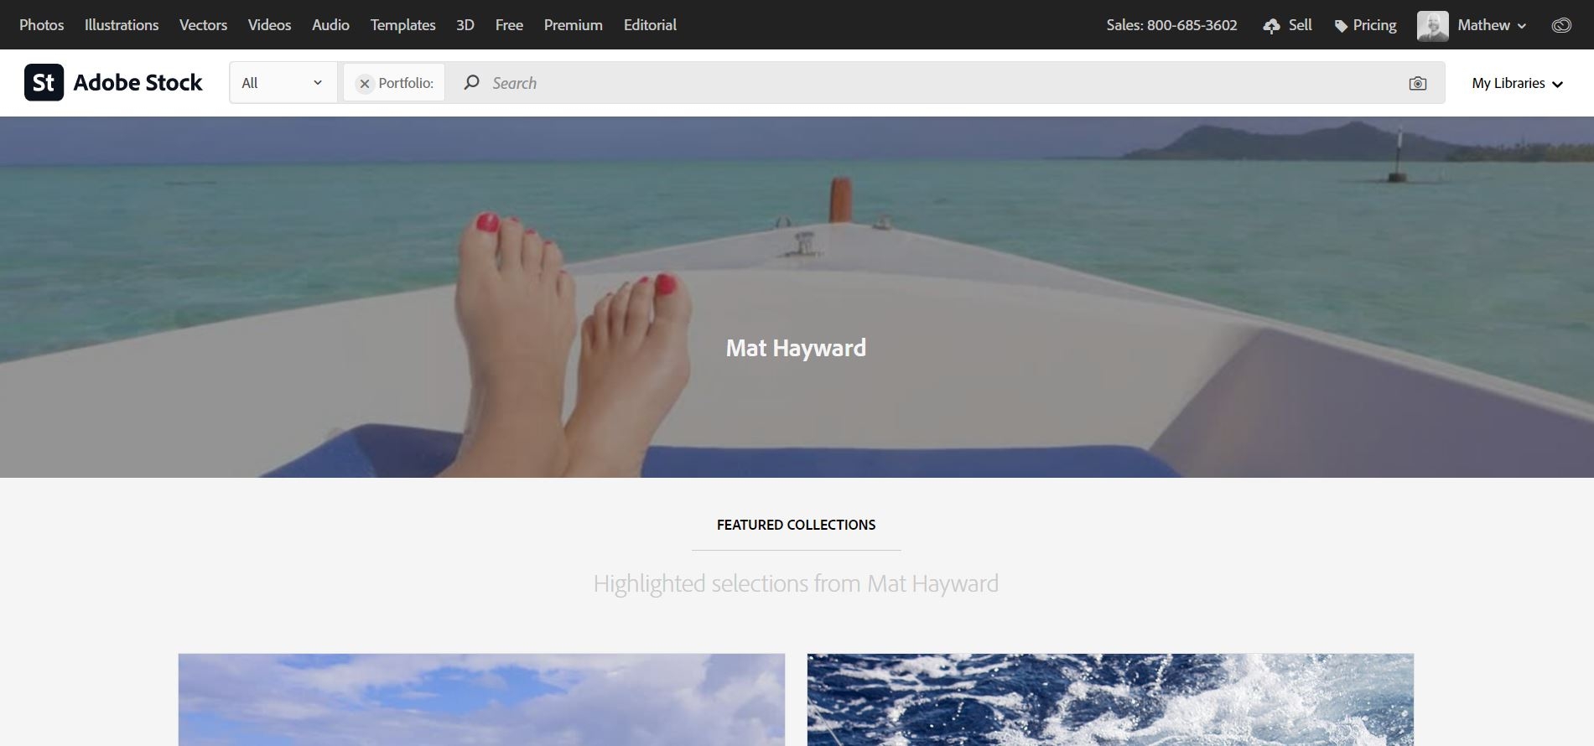
Task: Click the Creative Cloud icon in the top bar
Action: (1561, 25)
